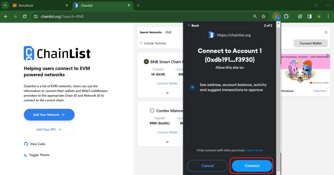334x175 pixels.
Task: Click the https://chainlist.org pill in popup
Action: [230, 35]
